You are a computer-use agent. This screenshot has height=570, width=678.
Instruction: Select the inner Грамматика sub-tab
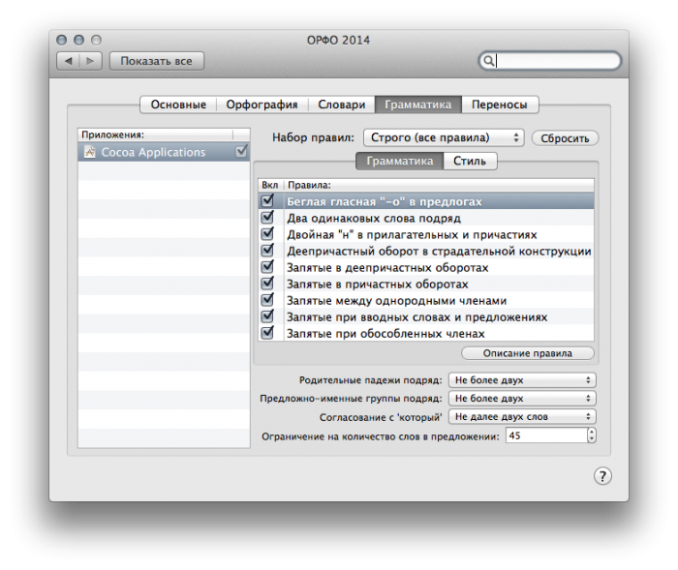(399, 162)
